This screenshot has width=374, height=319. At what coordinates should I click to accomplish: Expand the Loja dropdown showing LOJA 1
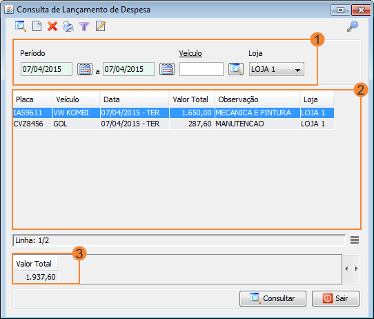tap(277, 69)
